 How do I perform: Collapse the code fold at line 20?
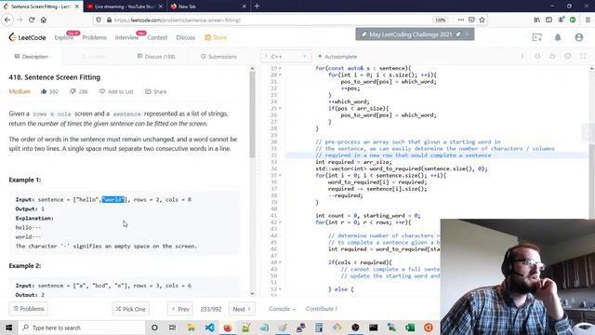click(x=280, y=74)
